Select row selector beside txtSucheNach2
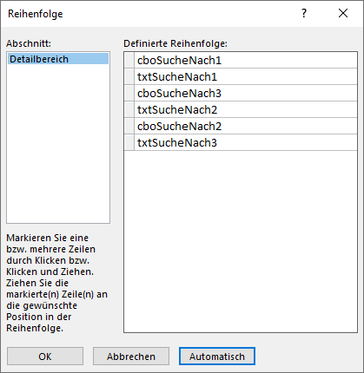The image size is (364, 373). (129, 110)
